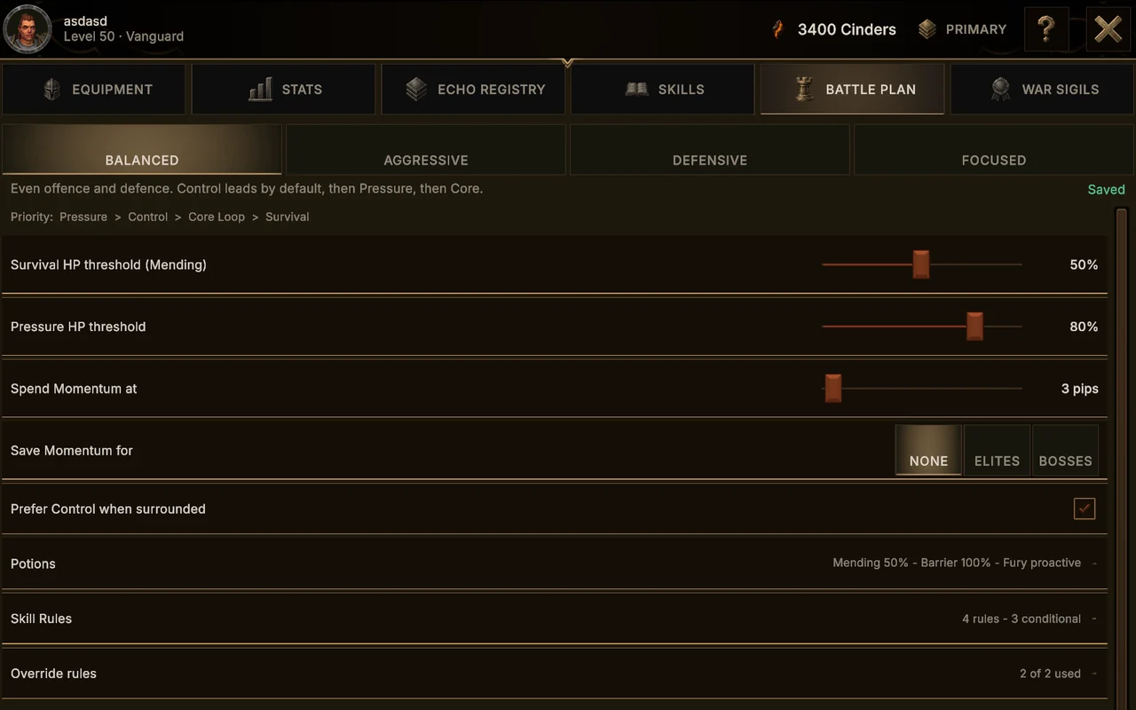The height and width of the screenshot is (710, 1136).
Task: Click the Cinders flame currency icon
Action: coord(778,29)
